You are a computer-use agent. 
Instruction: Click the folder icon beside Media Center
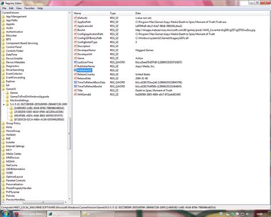(x=3, y=154)
